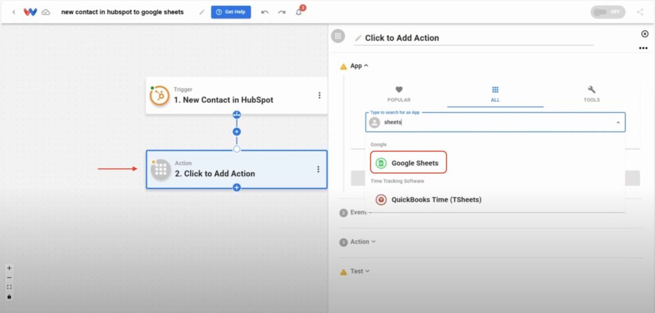Click the Google category label
655x313 pixels.
[379, 145]
